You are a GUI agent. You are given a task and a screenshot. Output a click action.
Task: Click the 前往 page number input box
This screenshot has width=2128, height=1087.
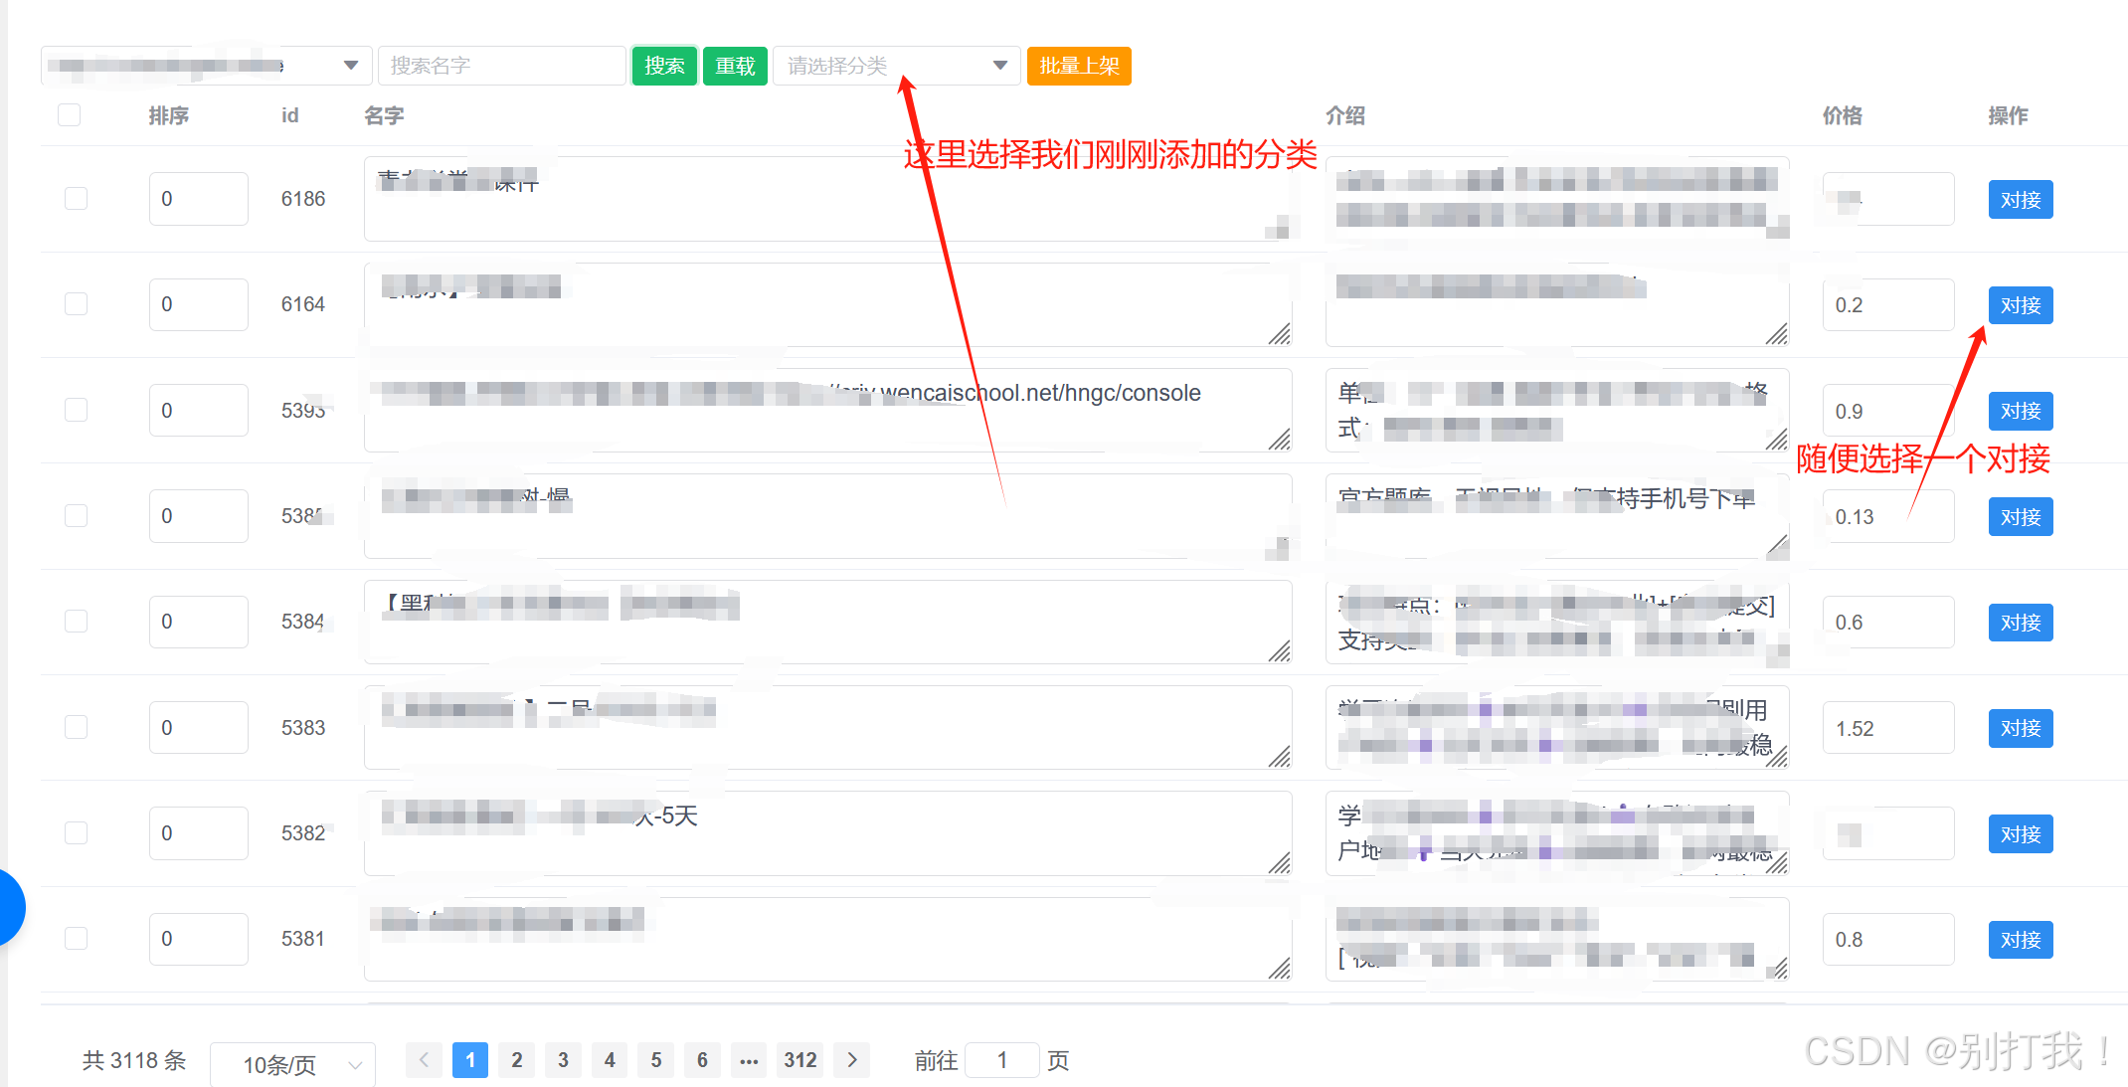[x=1002, y=1060]
